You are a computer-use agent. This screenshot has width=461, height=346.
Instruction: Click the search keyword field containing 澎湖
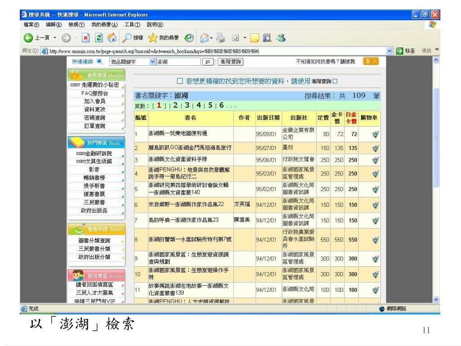[178, 62]
